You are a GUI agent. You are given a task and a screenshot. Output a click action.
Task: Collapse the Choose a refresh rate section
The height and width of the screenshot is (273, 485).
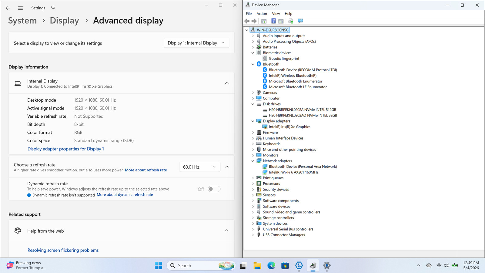click(x=227, y=167)
